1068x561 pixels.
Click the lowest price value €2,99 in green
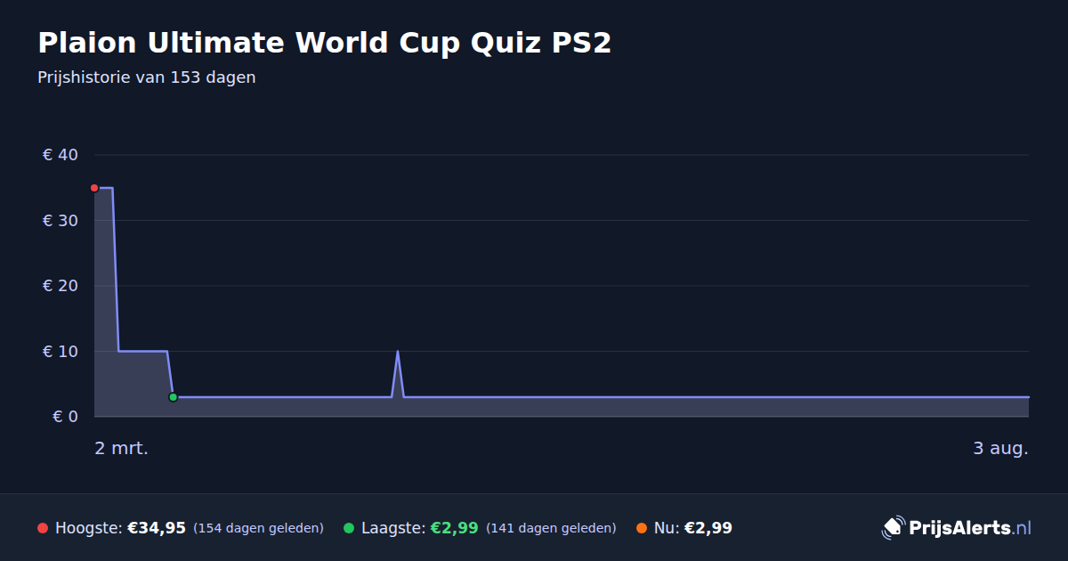click(x=454, y=528)
